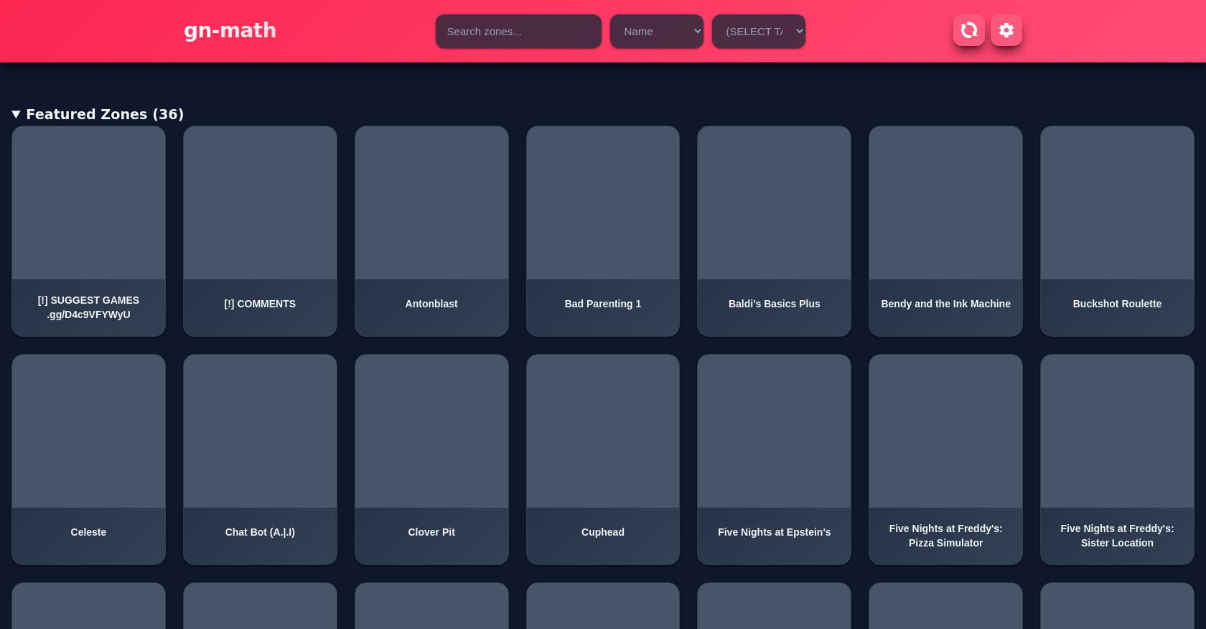Open the SELECT TAG dropdown
Viewport: 1206px width, 629px height.
point(758,32)
